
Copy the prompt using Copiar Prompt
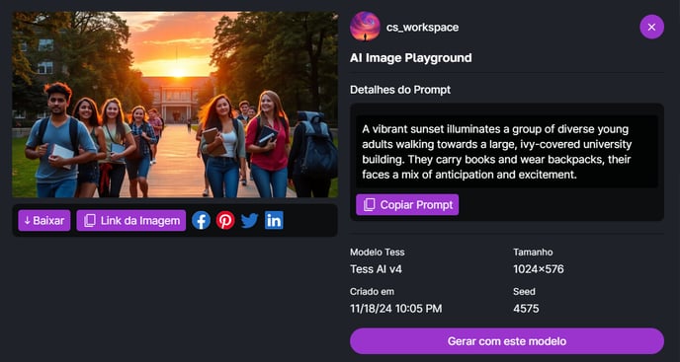tap(407, 205)
